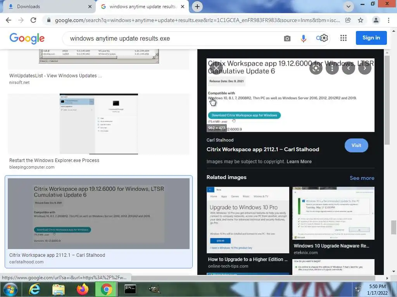Open Citrix Workspace app 2112.1 title link

point(262,149)
